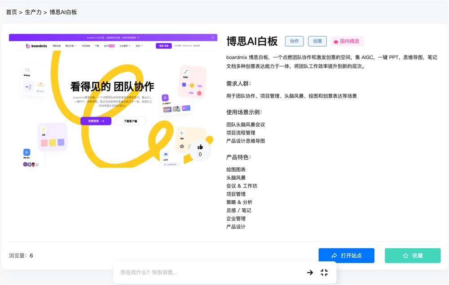449x285 pixels.
Task: Open the 支持 dropdown menu
Action: tap(138, 46)
